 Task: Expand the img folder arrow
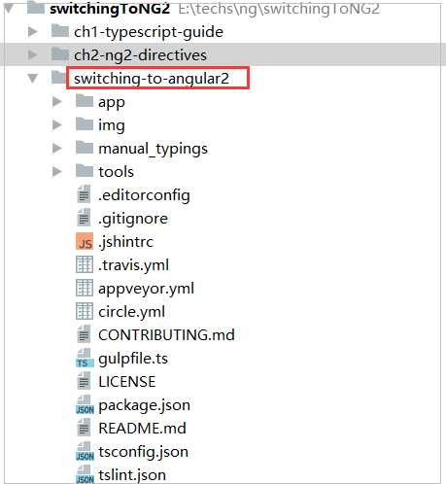57,124
